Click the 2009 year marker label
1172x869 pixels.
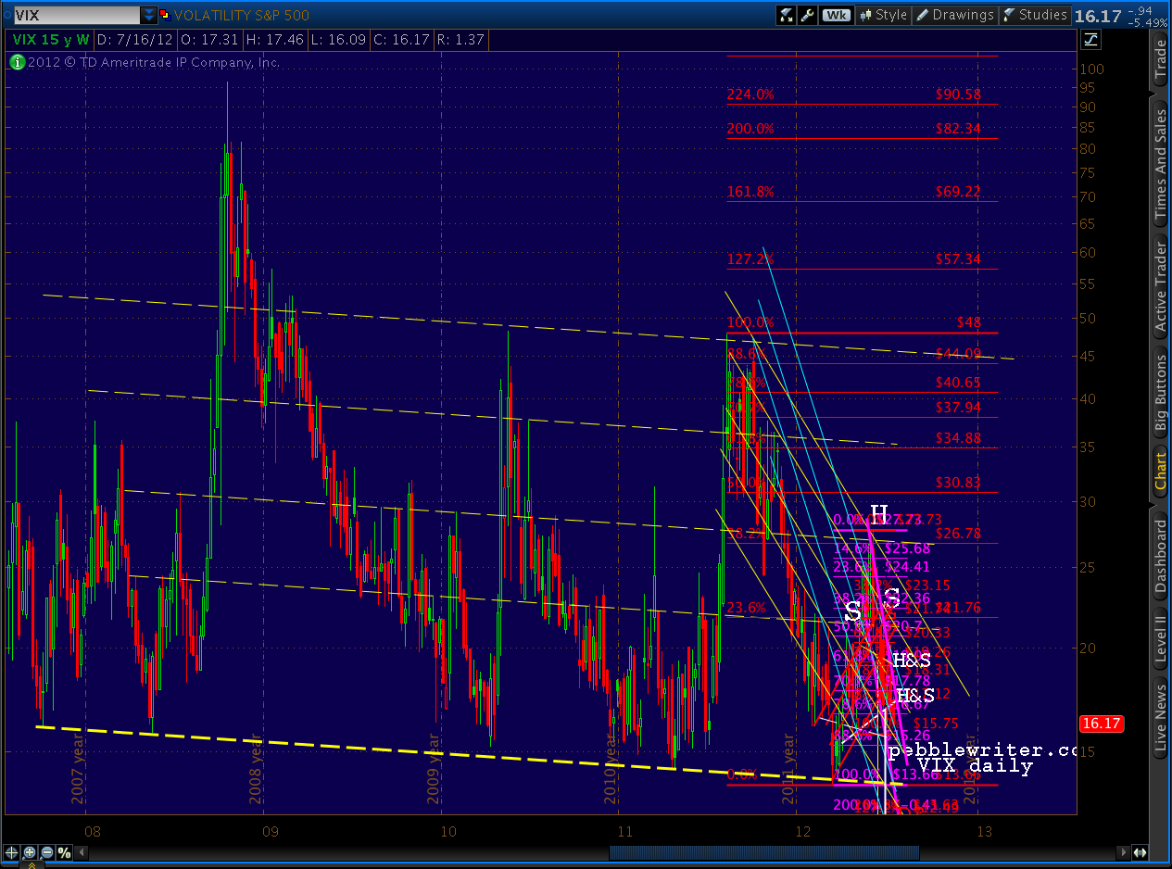pos(434,771)
